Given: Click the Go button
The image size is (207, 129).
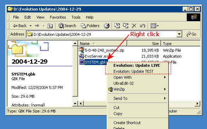Looking at the screenshot, I should click(x=191, y=34).
